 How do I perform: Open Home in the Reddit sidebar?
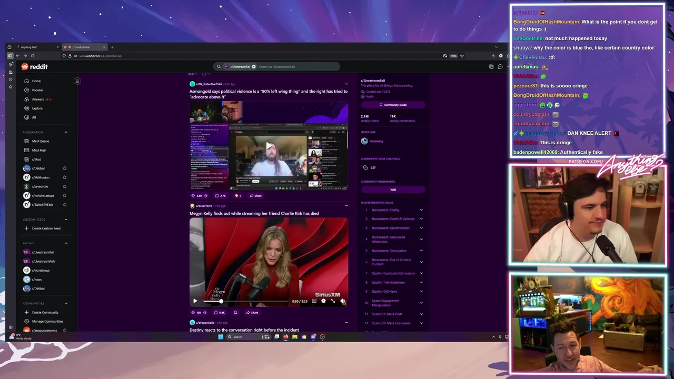[x=36, y=81]
